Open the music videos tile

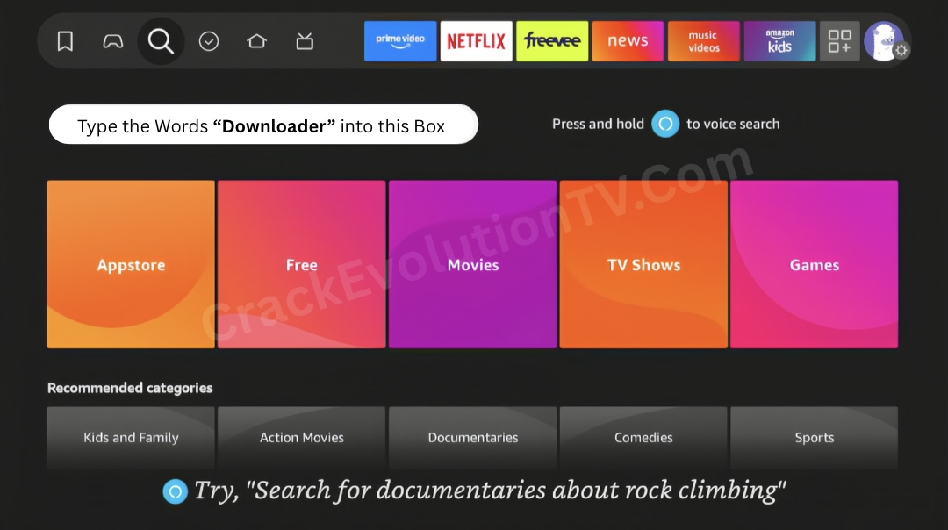[x=704, y=41]
